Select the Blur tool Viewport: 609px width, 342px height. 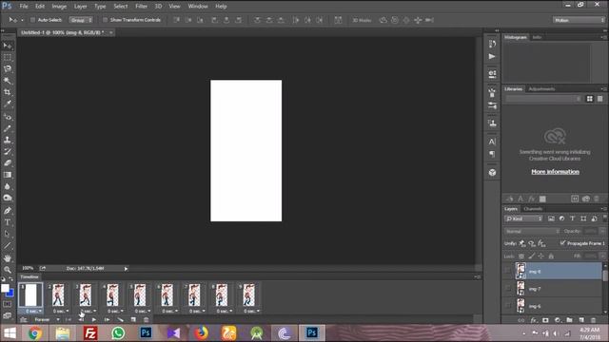click(x=8, y=186)
